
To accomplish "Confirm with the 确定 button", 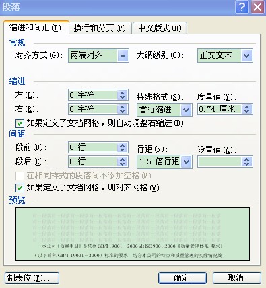I will tap(182, 278).
